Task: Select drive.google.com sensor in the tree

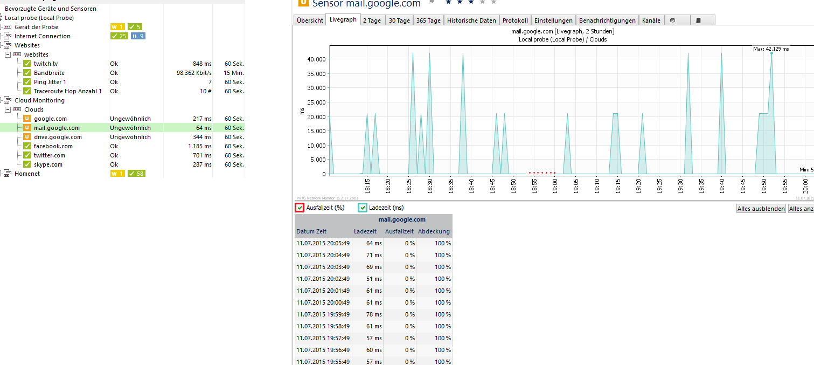Action: (58, 137)
